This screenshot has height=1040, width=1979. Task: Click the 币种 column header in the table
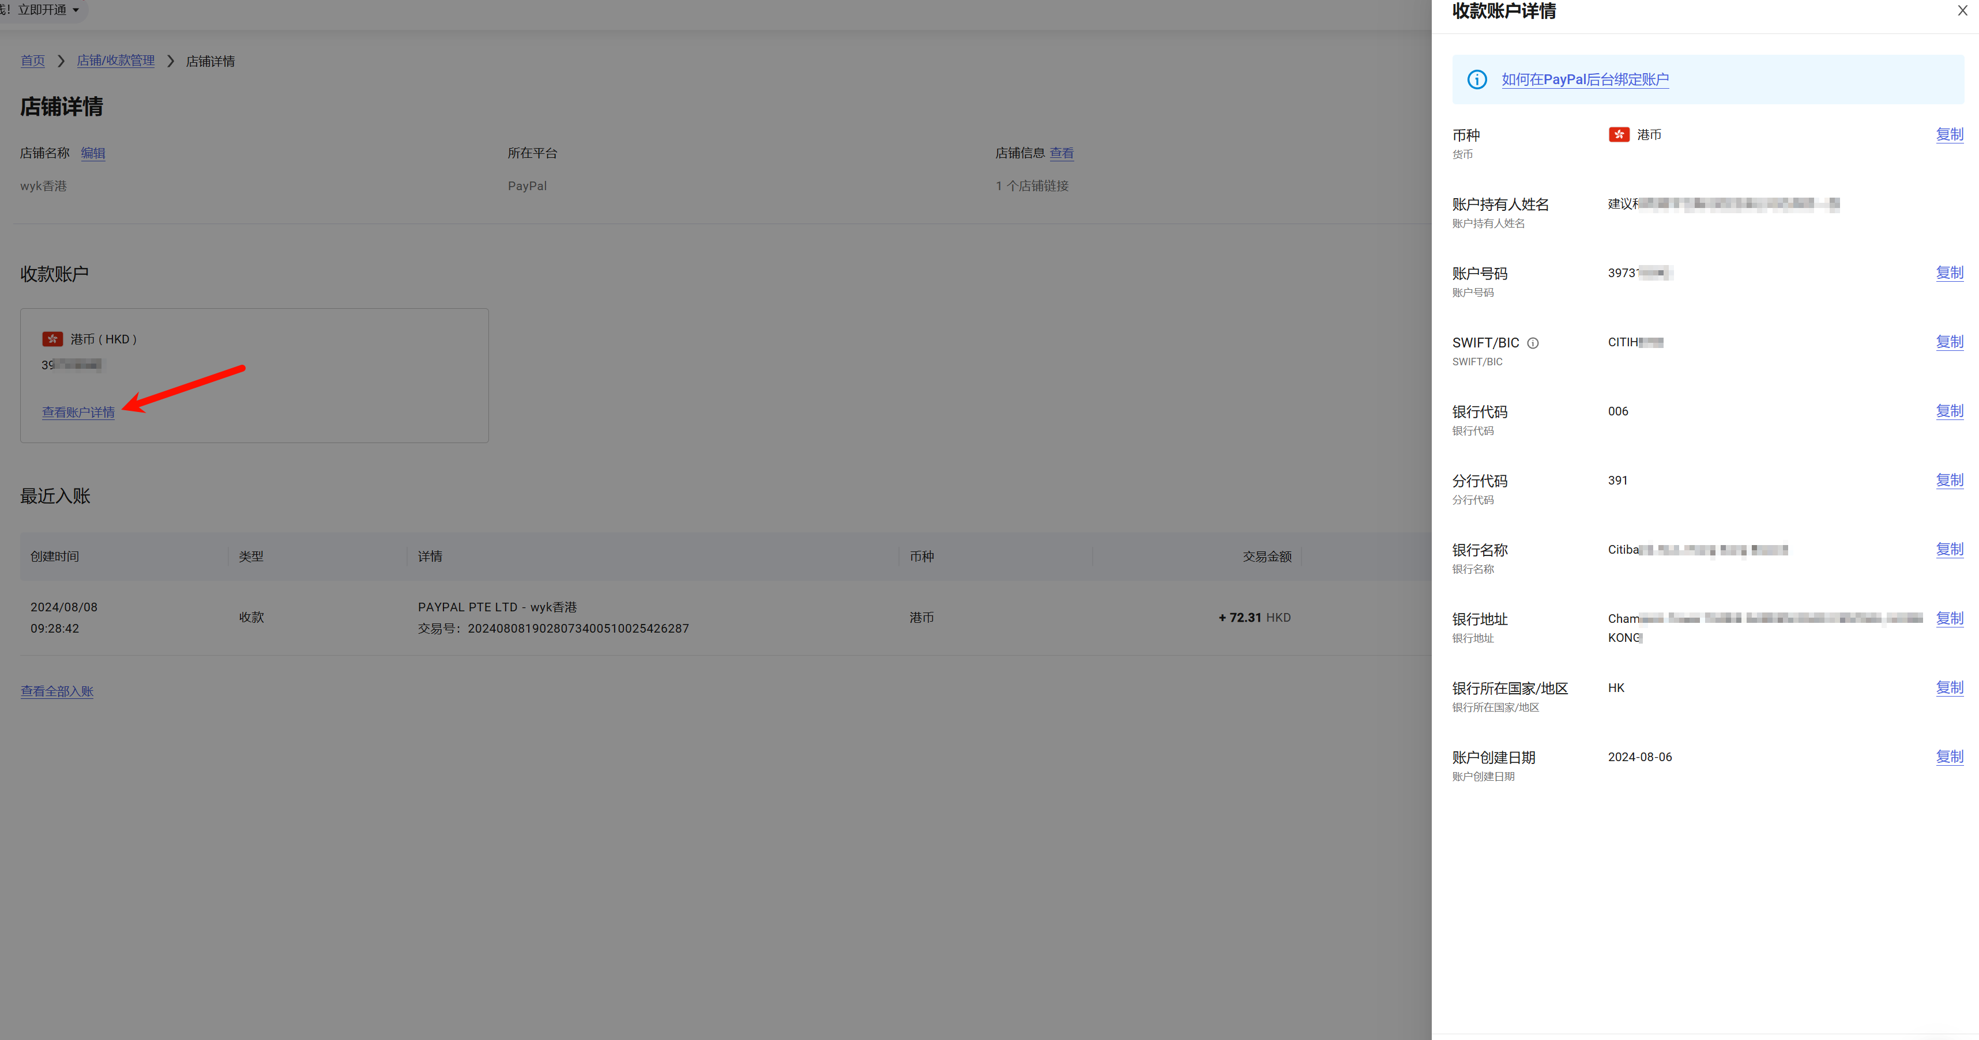tap(922, 557)
